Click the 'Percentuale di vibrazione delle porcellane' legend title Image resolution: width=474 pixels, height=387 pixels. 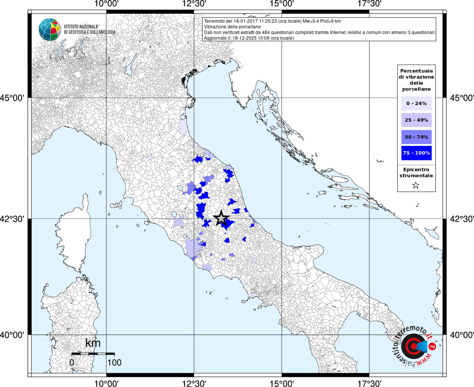click(417, 80)
